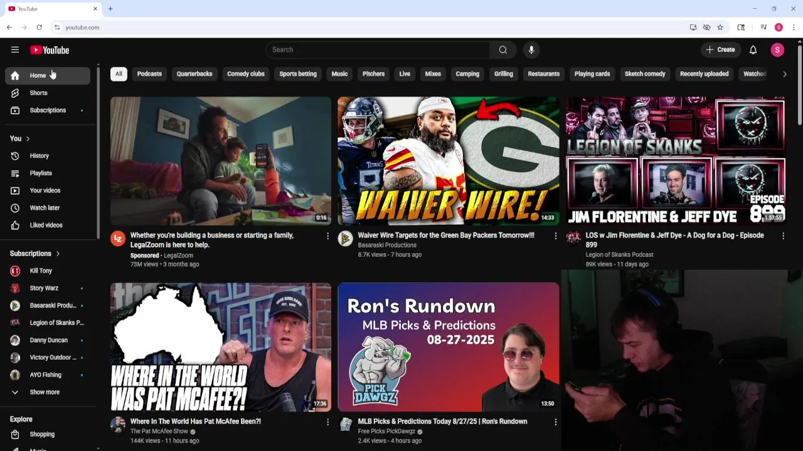Viewport: 803px width, 451px height.
Task: Select the All filter chip
Action: point(119,74)
